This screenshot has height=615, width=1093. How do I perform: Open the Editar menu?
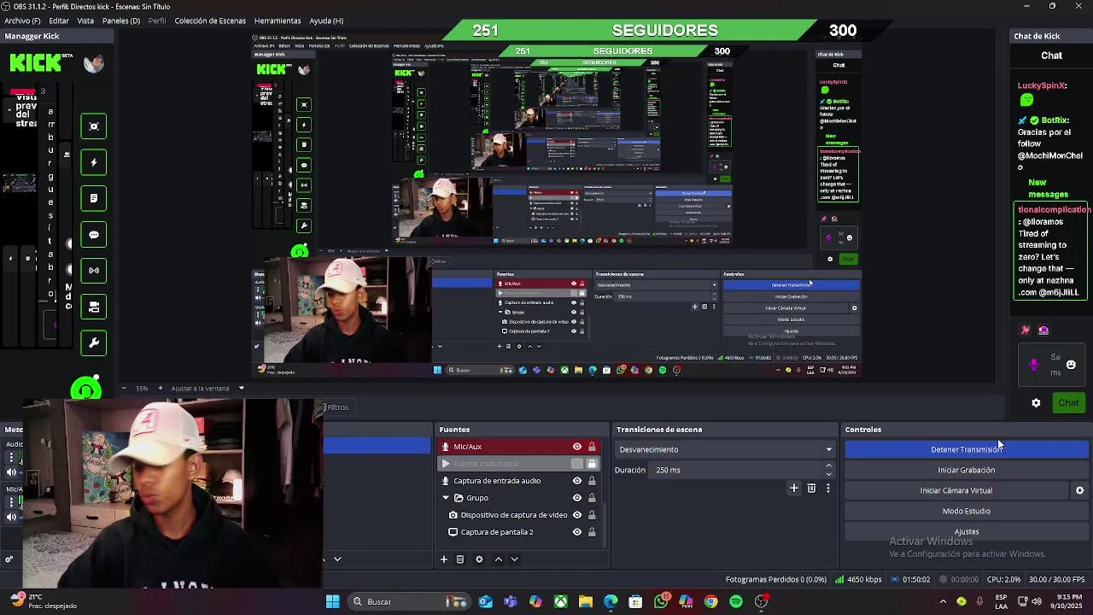point(59,20)
